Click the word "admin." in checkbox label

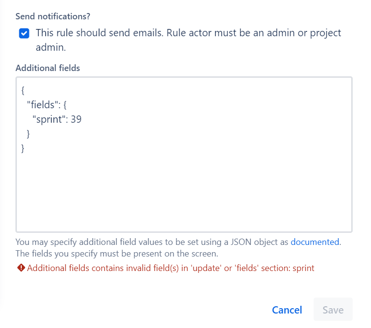coord(51,47)
